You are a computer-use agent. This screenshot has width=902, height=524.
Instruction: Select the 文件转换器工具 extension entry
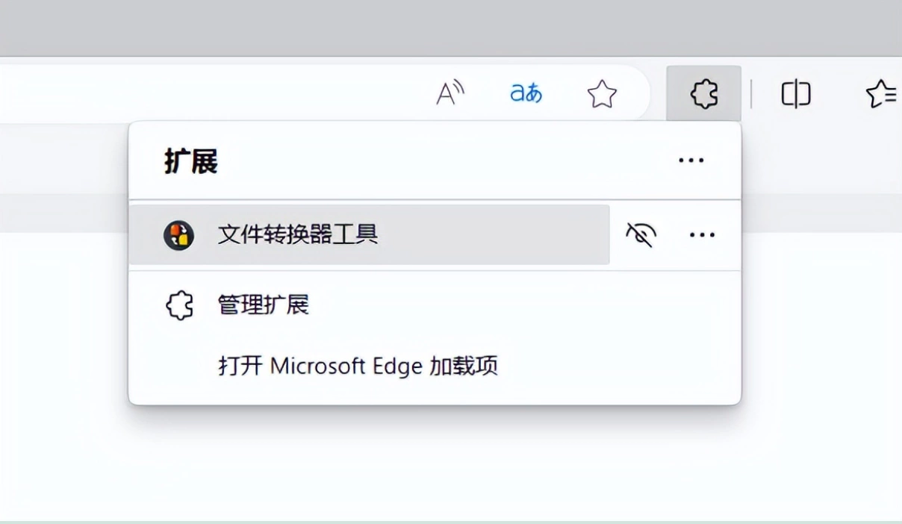(x=370, y=234)
